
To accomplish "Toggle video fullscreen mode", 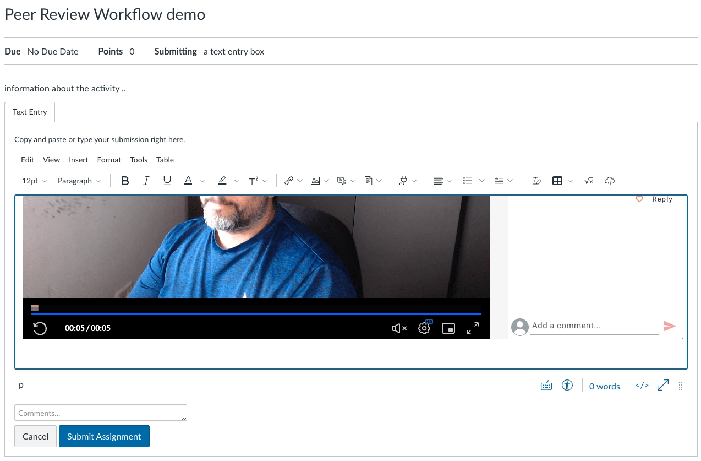I will point(472,328).
